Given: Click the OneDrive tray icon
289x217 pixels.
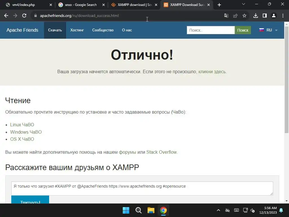Looking at the screenshot, I should 227,210.
